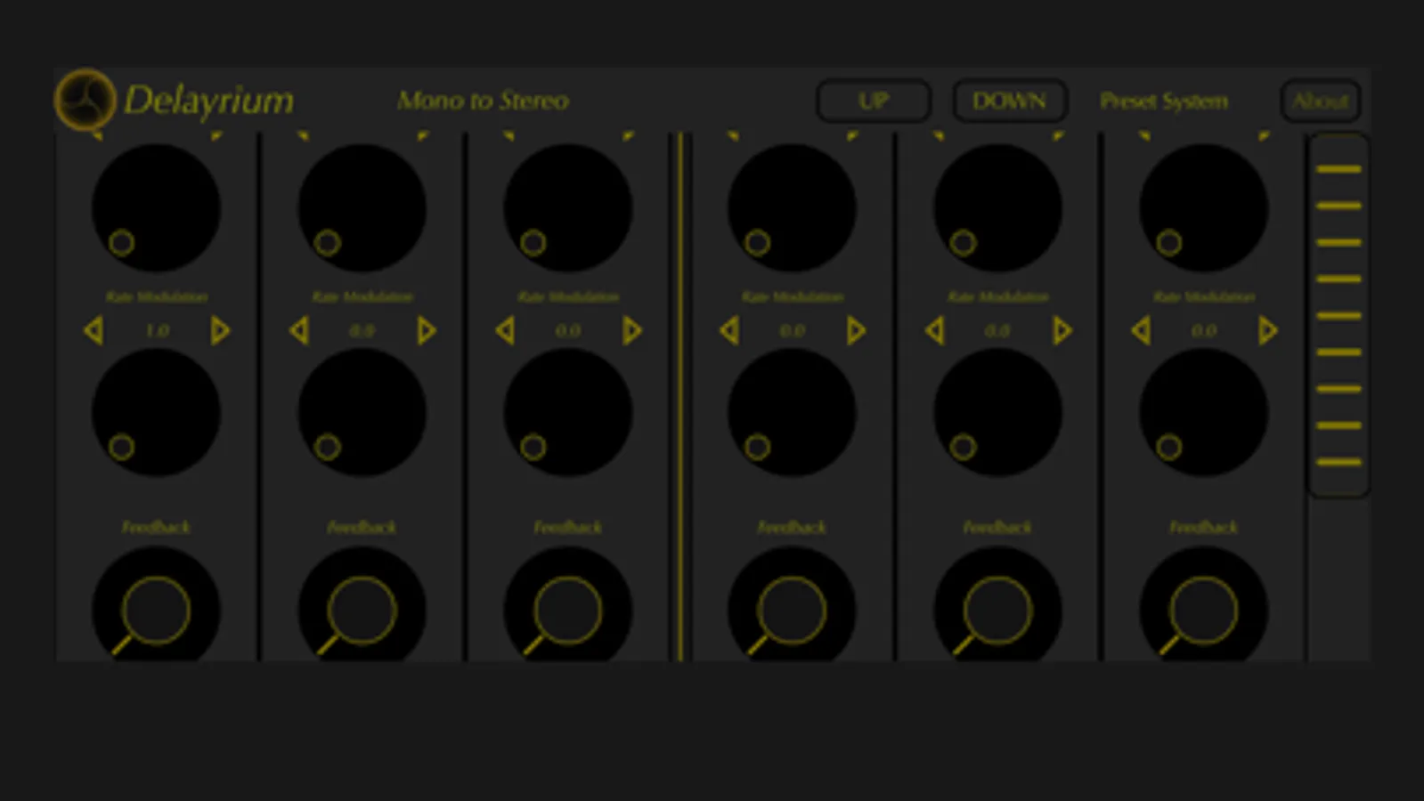
Task: Select the eighth preset slot line
Action: coord(1339,425)
